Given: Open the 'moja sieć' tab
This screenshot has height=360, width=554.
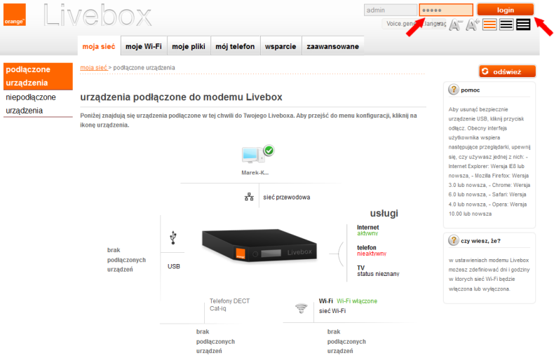Looking at the screenshot, I should pyautogui.click(x=99, y=46).
